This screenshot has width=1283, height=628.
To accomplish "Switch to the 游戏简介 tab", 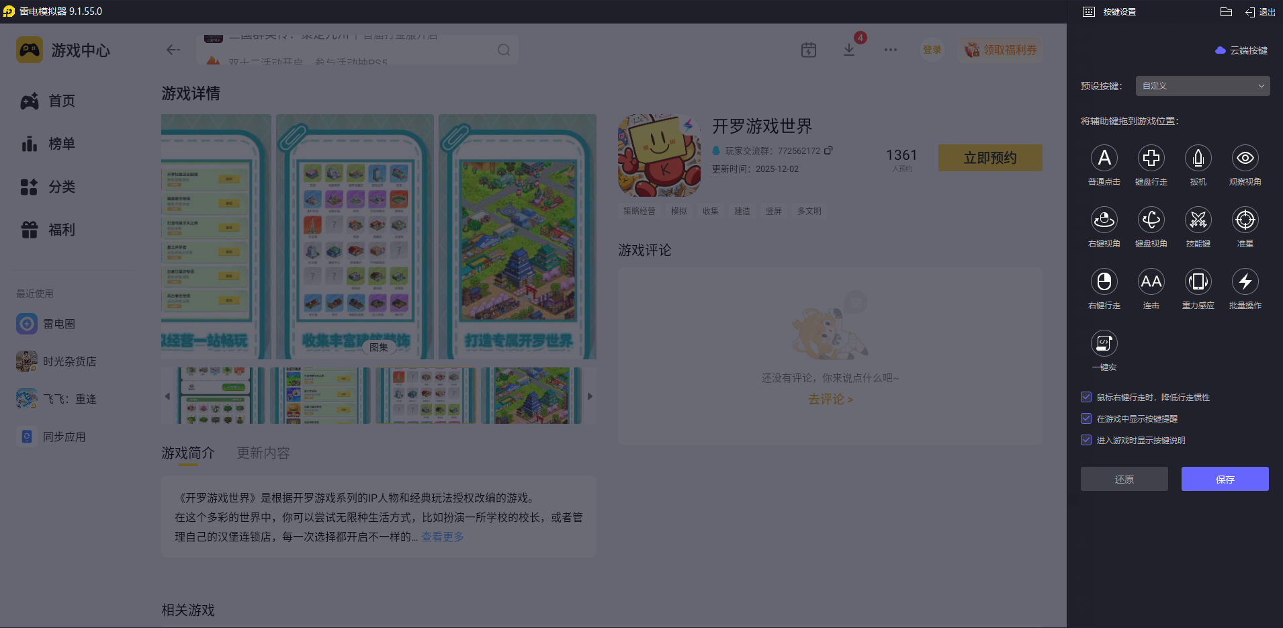I will click(x=188, y=453).
